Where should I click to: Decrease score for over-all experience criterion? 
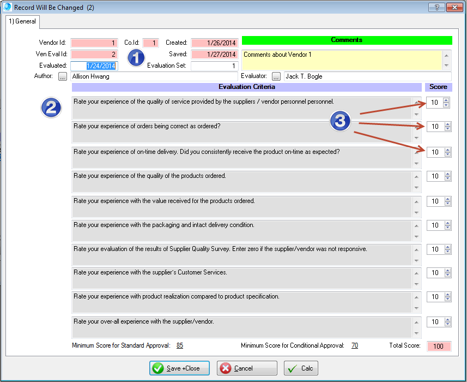448,324
